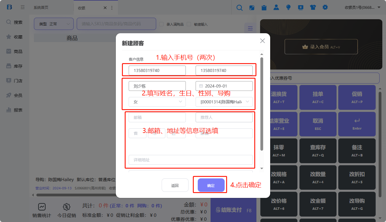Click the 挂单 ALT+C button
This screenshot has width=386, height=222.
tap(318, 97)
